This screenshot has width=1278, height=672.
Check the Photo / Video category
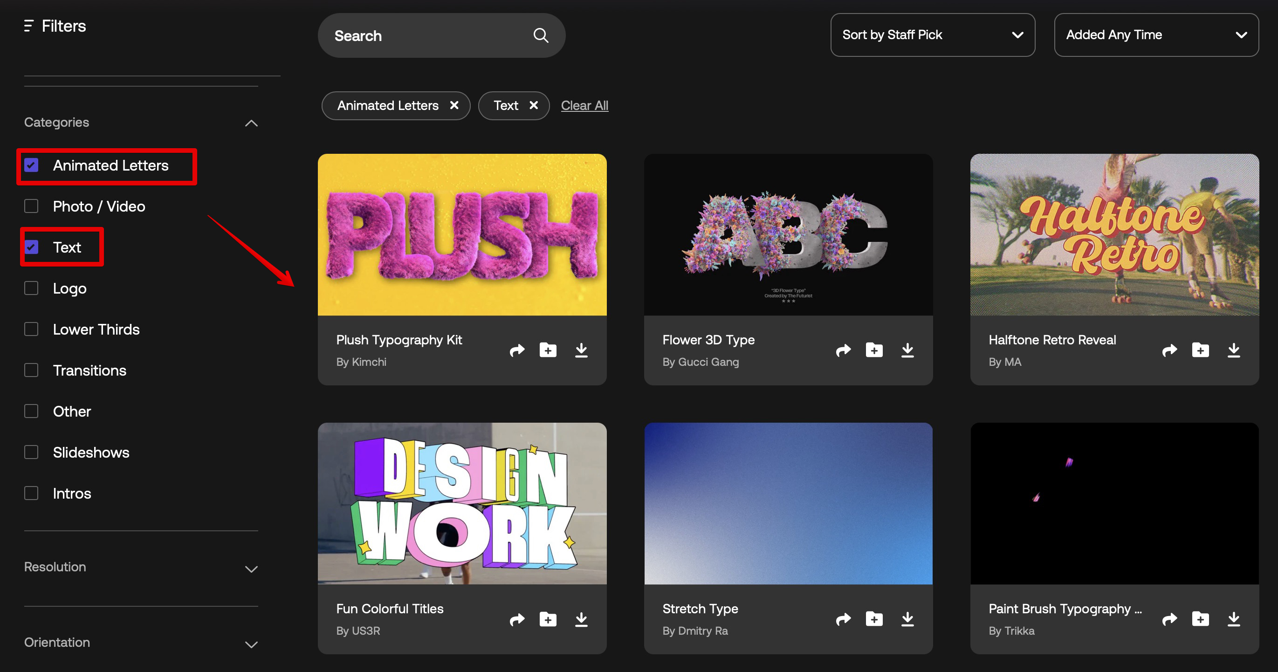click(31, 206)
